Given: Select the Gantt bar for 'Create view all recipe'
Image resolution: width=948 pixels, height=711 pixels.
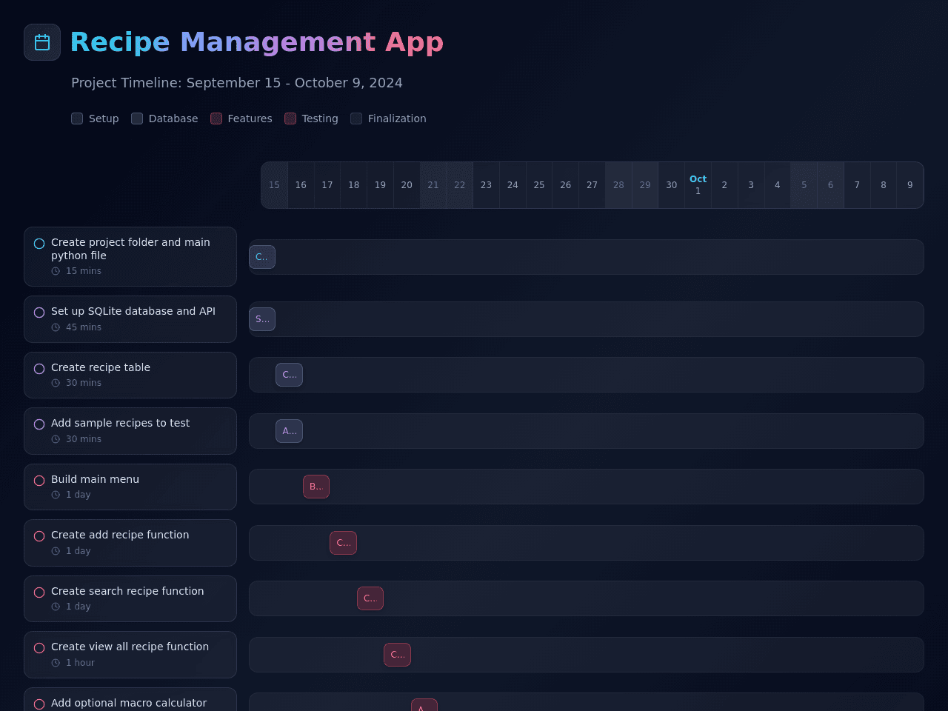Looking at the screenshot, I should pyautogui.click(x=397, y=655).
